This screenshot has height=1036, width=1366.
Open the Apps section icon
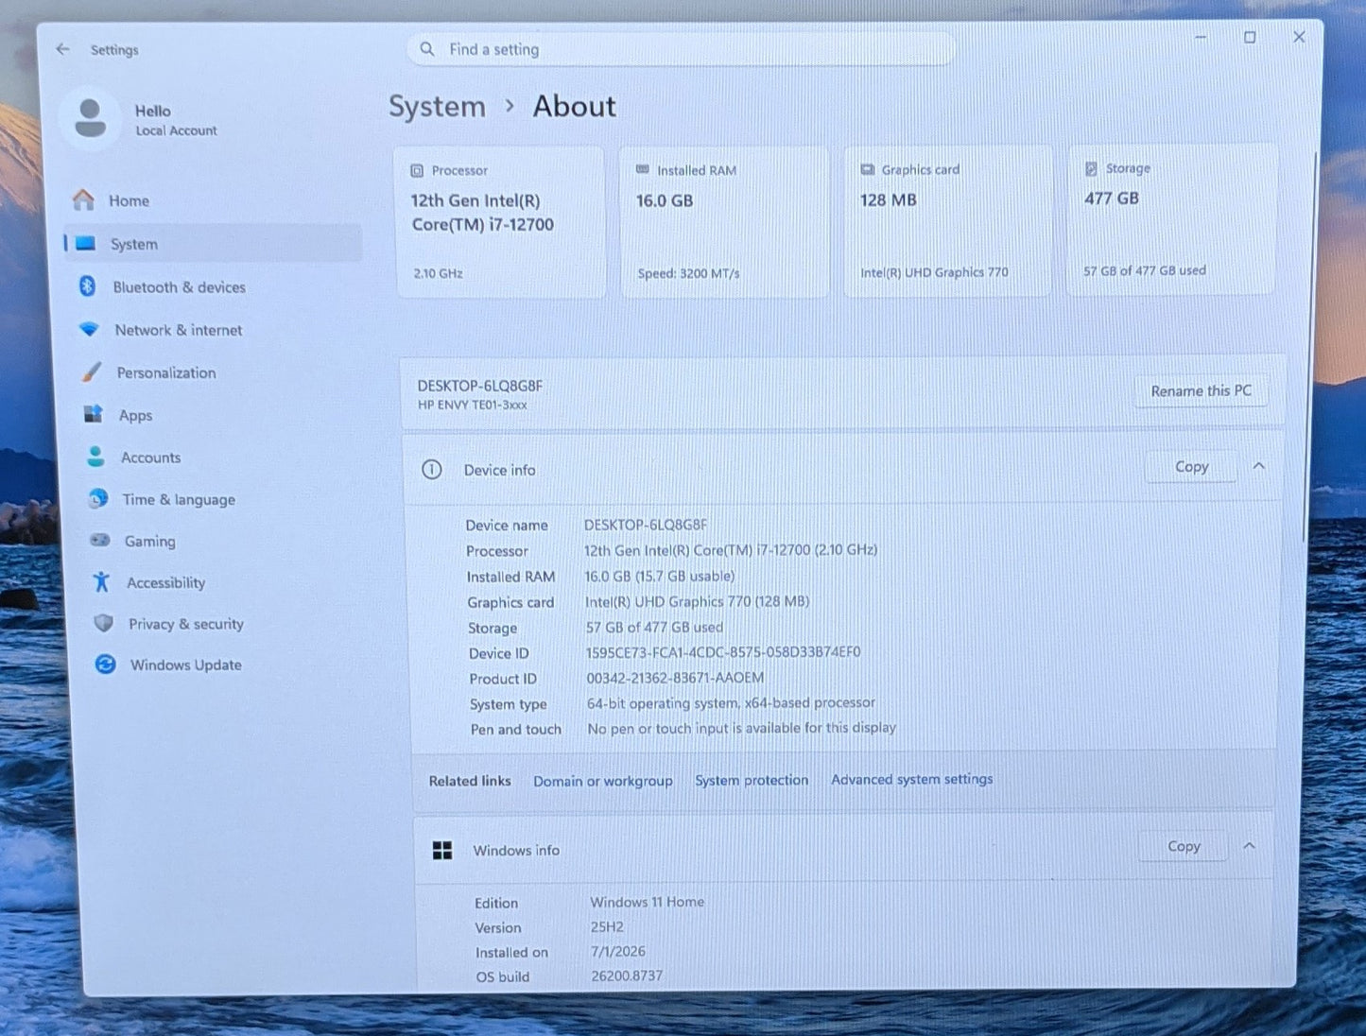(94, 414)
